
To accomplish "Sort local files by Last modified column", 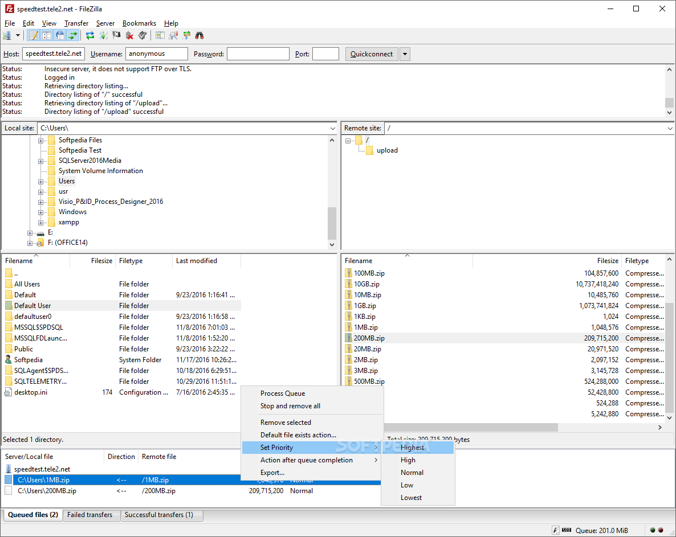I will point(206,261).
